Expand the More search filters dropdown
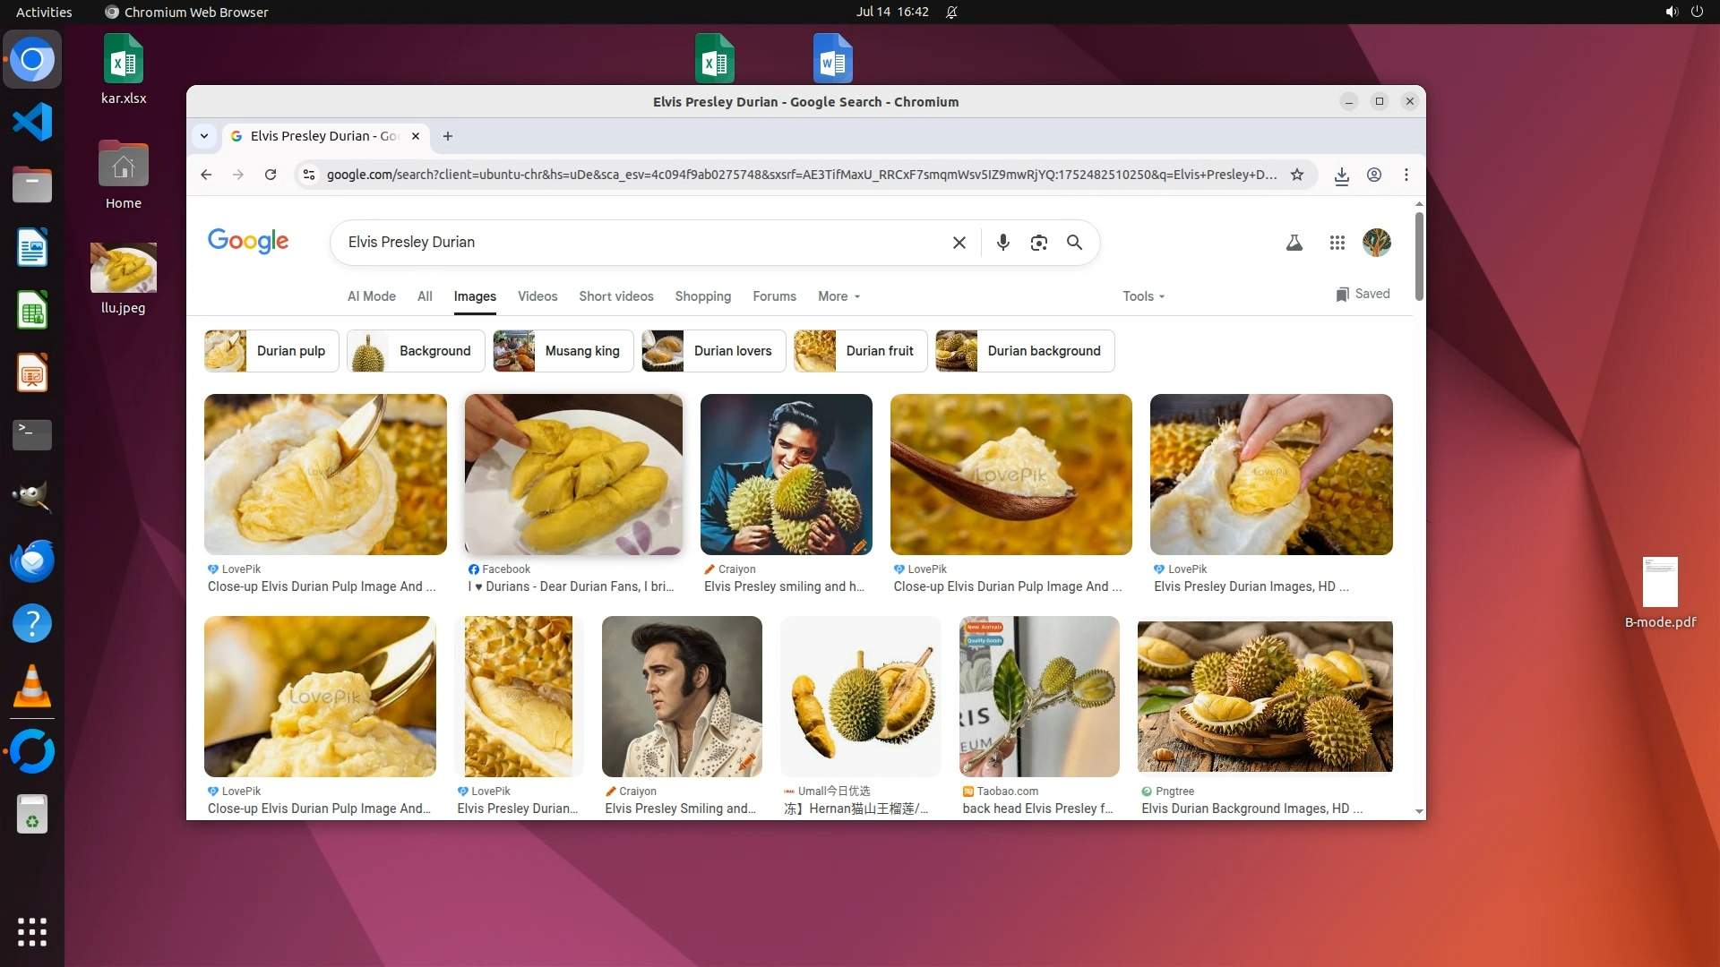1720x967 pixels. [x=838, y=296]
